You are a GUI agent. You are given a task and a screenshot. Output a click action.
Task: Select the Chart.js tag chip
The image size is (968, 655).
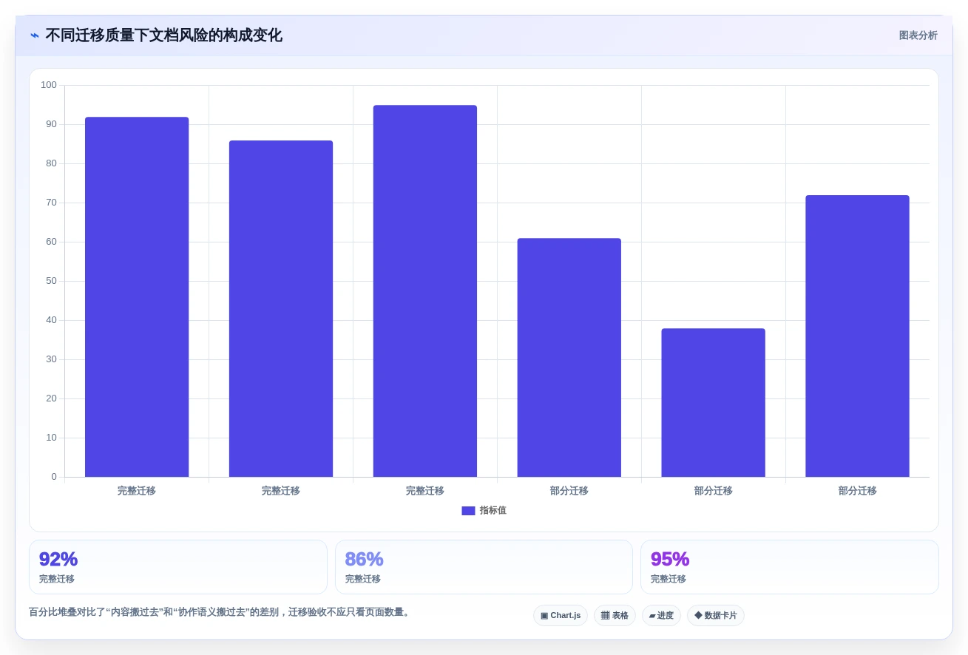point(561,616)
